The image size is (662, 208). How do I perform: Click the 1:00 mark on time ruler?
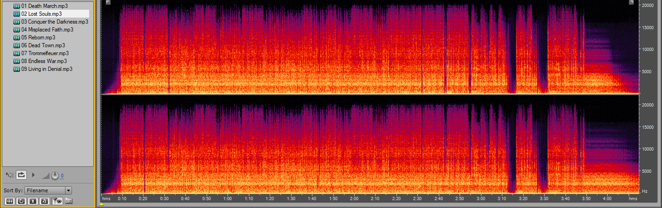[228, 198]
